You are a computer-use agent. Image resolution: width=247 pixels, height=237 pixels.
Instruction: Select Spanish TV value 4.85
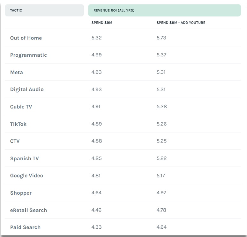click(97, 158)
